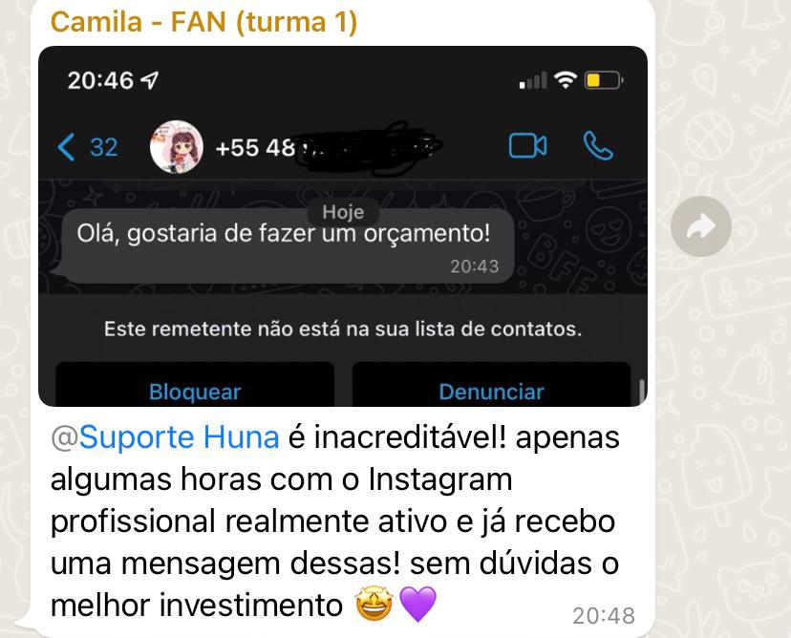This screenshot has height=638, width=791.
Task: Tap the unread count 32 badge
Action: (104, 147)
